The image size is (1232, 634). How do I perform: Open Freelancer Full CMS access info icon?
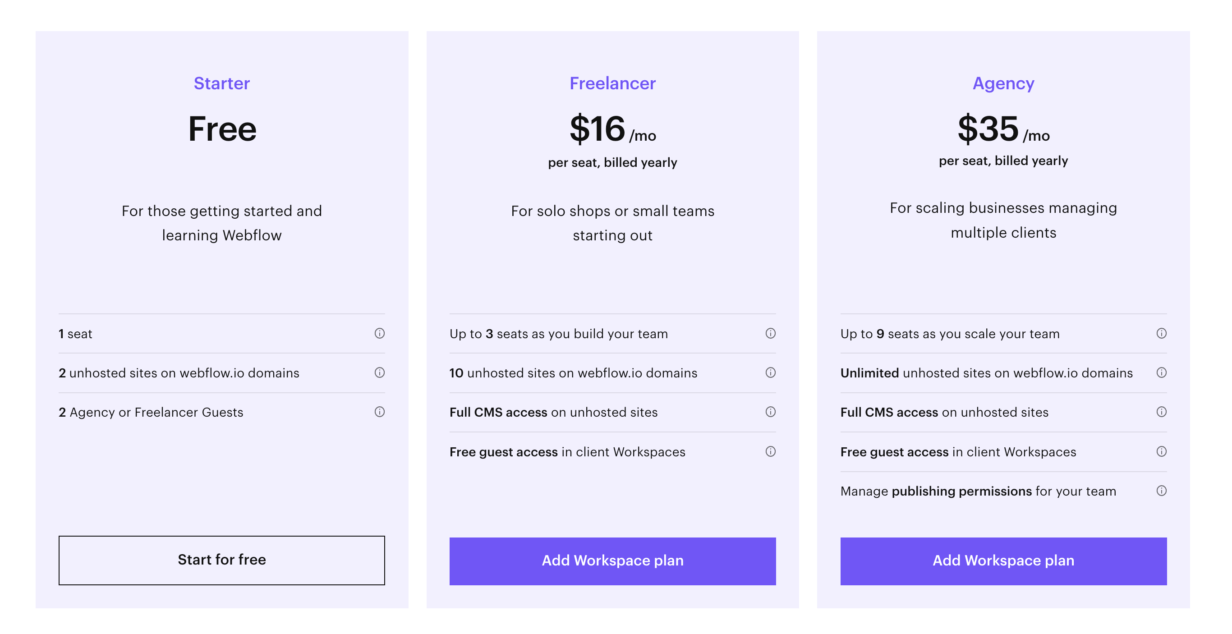[x=770, y=412]
